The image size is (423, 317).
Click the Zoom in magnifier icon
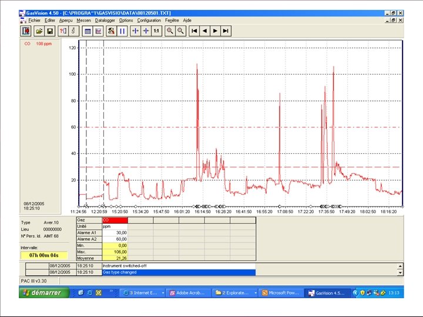point(170,31)
